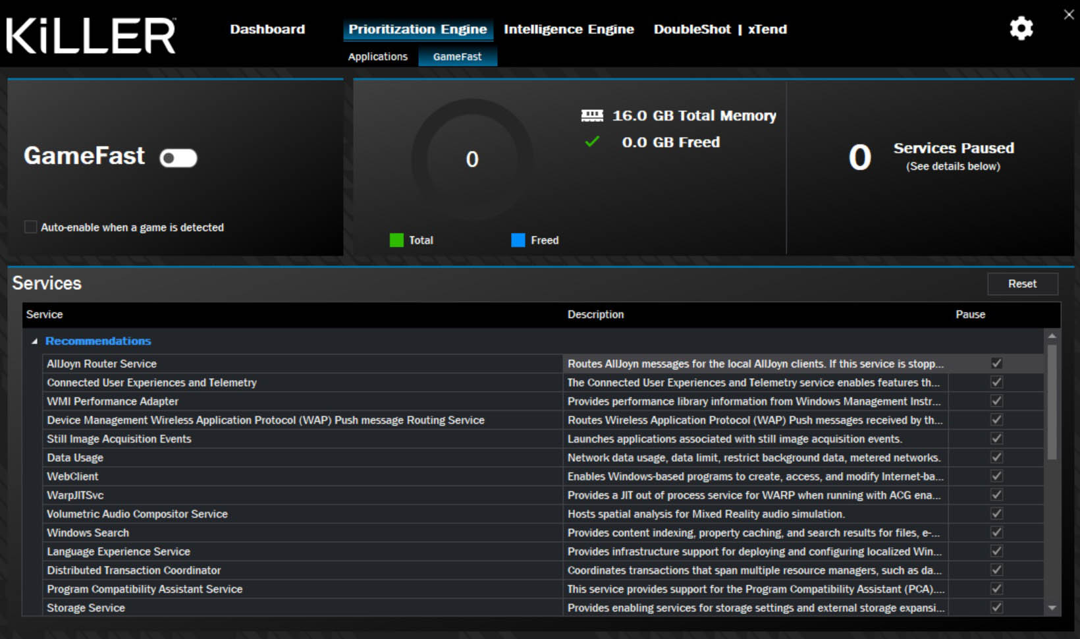Click the circular memory gauge
This screenshot has width=1080, height=639.
[472, 159]
